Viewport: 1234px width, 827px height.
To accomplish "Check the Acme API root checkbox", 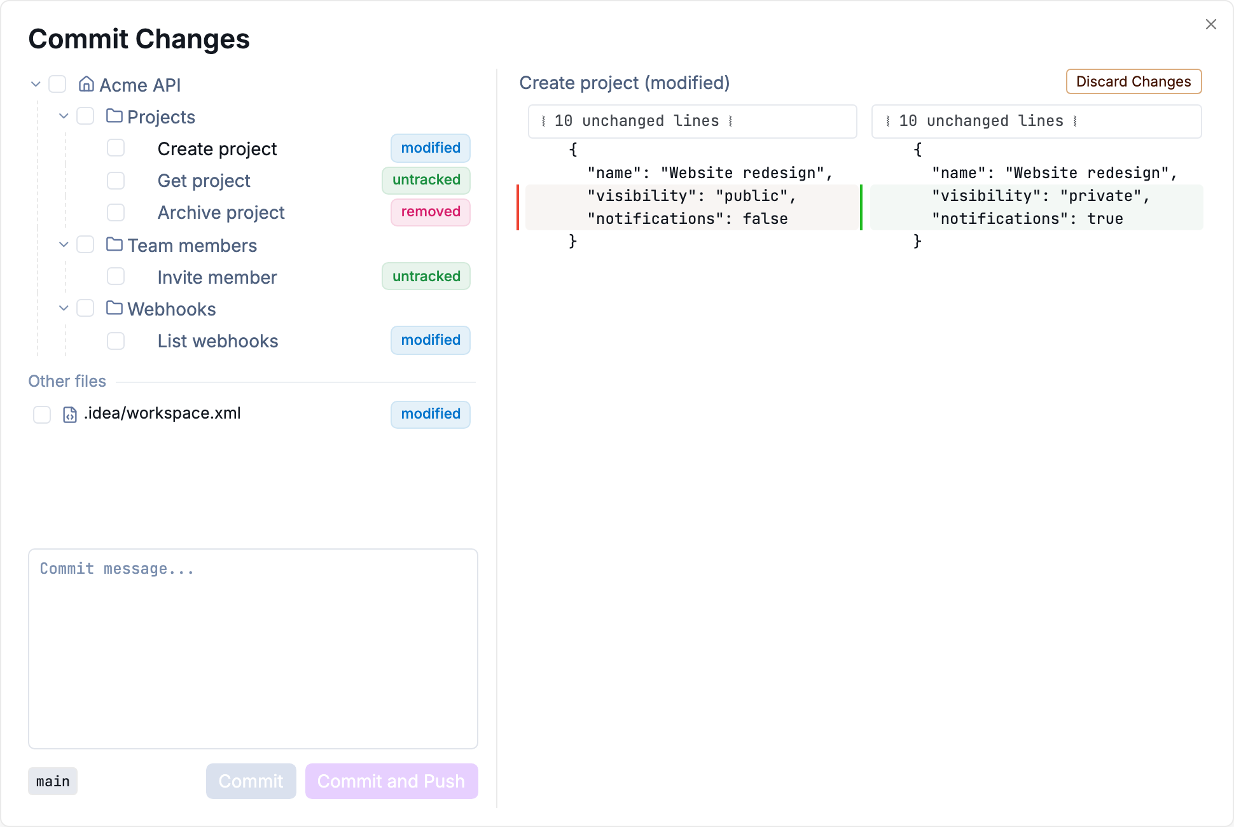I will pyautogui.click(x=57, y=84).
